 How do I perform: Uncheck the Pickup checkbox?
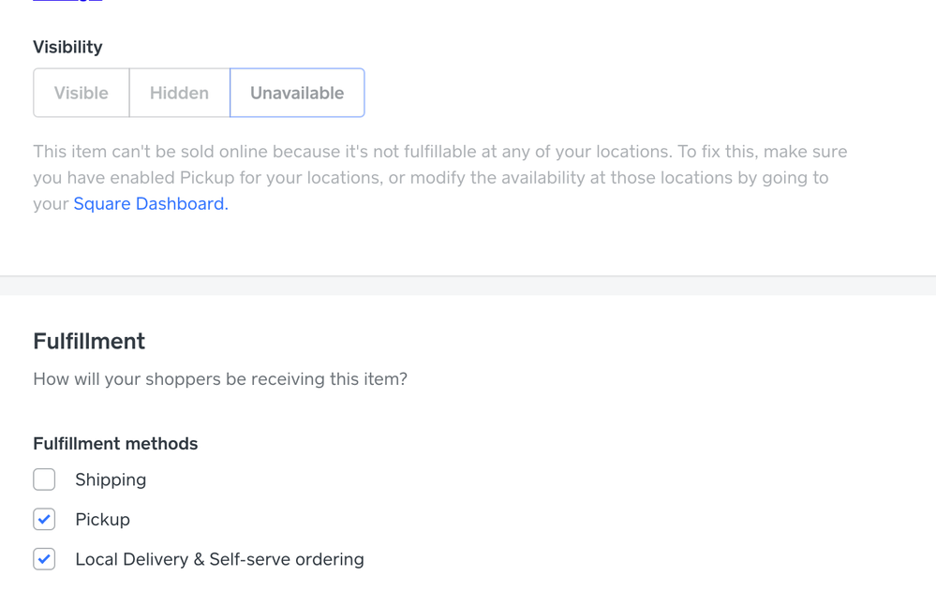click(x=44, y=519)
